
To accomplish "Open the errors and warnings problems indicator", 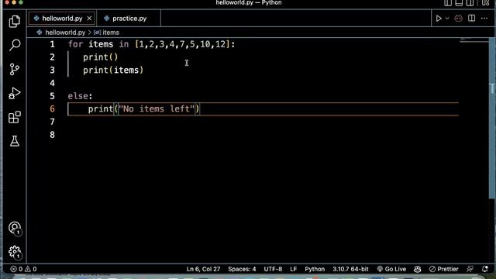I will pyautogui.click(x=23, y=269).
